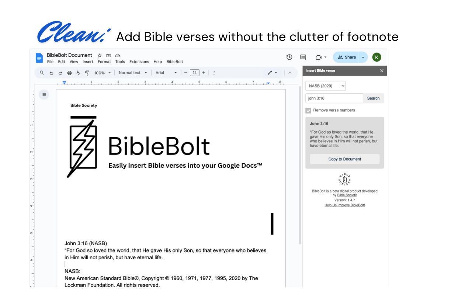Open the Tools menu
The image size is (472, 295).
120,62
